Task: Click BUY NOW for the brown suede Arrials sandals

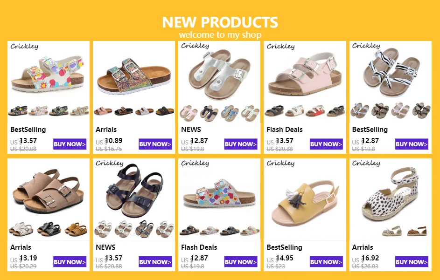Action: 70,262
